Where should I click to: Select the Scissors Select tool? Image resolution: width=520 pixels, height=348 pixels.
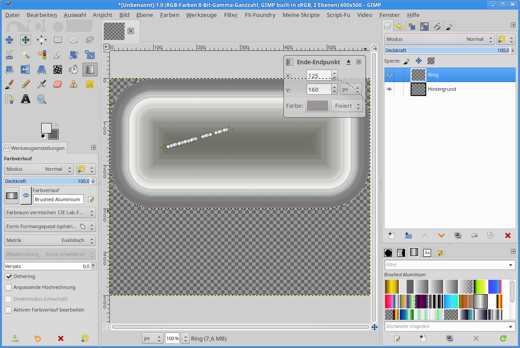click(x=9, y=55)
